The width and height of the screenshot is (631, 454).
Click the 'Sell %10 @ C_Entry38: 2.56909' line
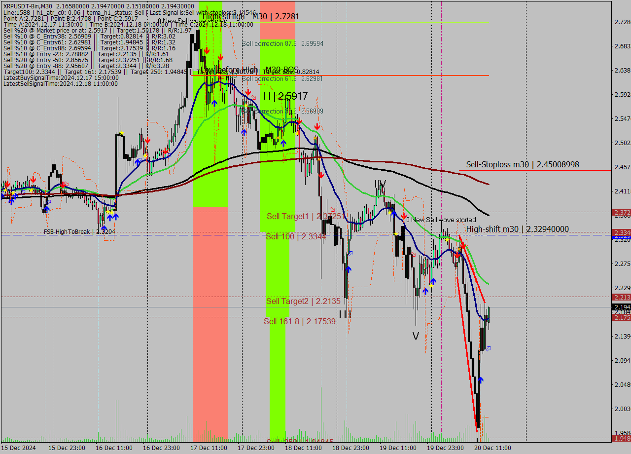tap(89, 37)
